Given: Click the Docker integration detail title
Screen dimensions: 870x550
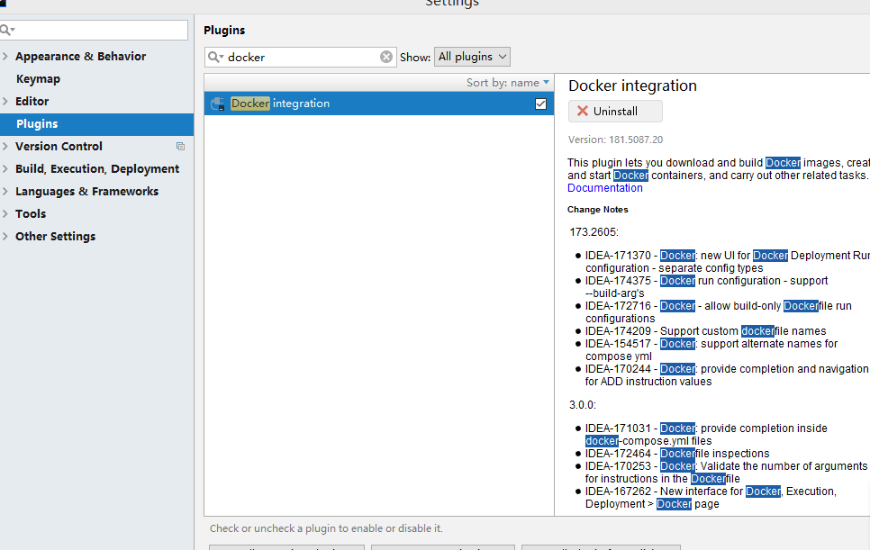Looking at the screenshot, I should click(x=632, y=86).
